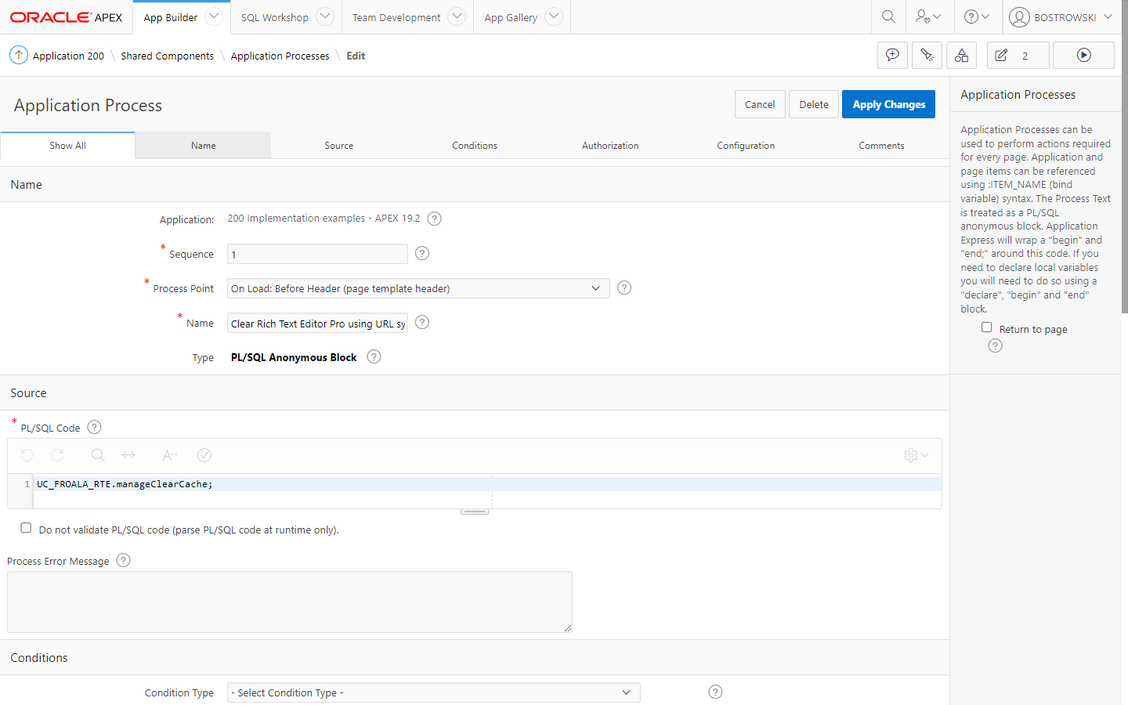Screen dimensions: 1128x705
Task: Open the Help question-mark menu in the header
Action: tap(977, 16)
